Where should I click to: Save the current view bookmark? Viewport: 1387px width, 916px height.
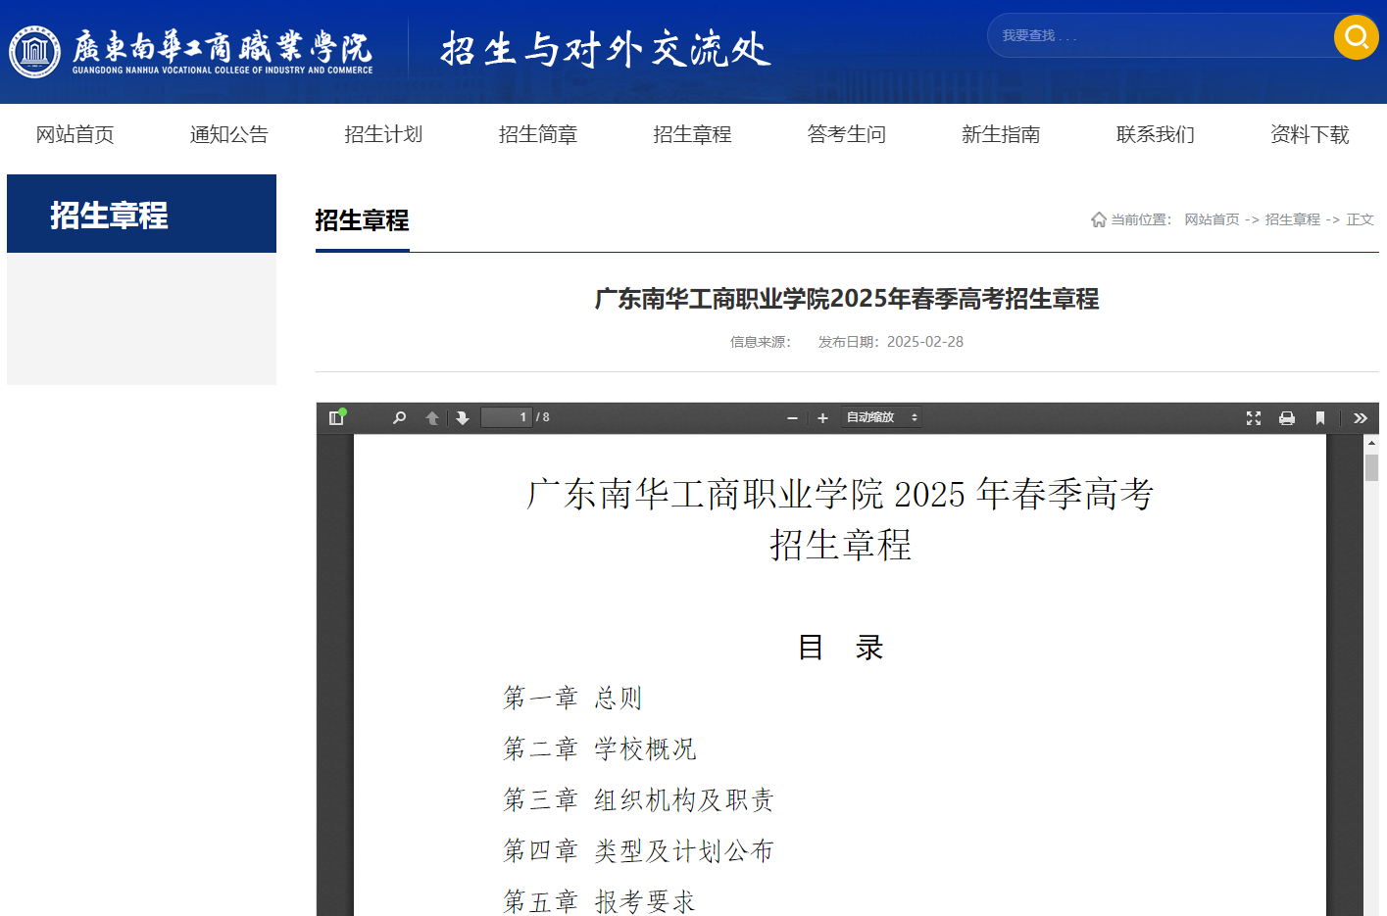1319,417
